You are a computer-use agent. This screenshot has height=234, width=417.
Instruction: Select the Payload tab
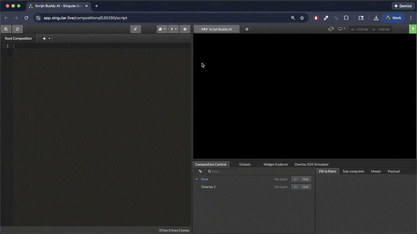point(394,171)
